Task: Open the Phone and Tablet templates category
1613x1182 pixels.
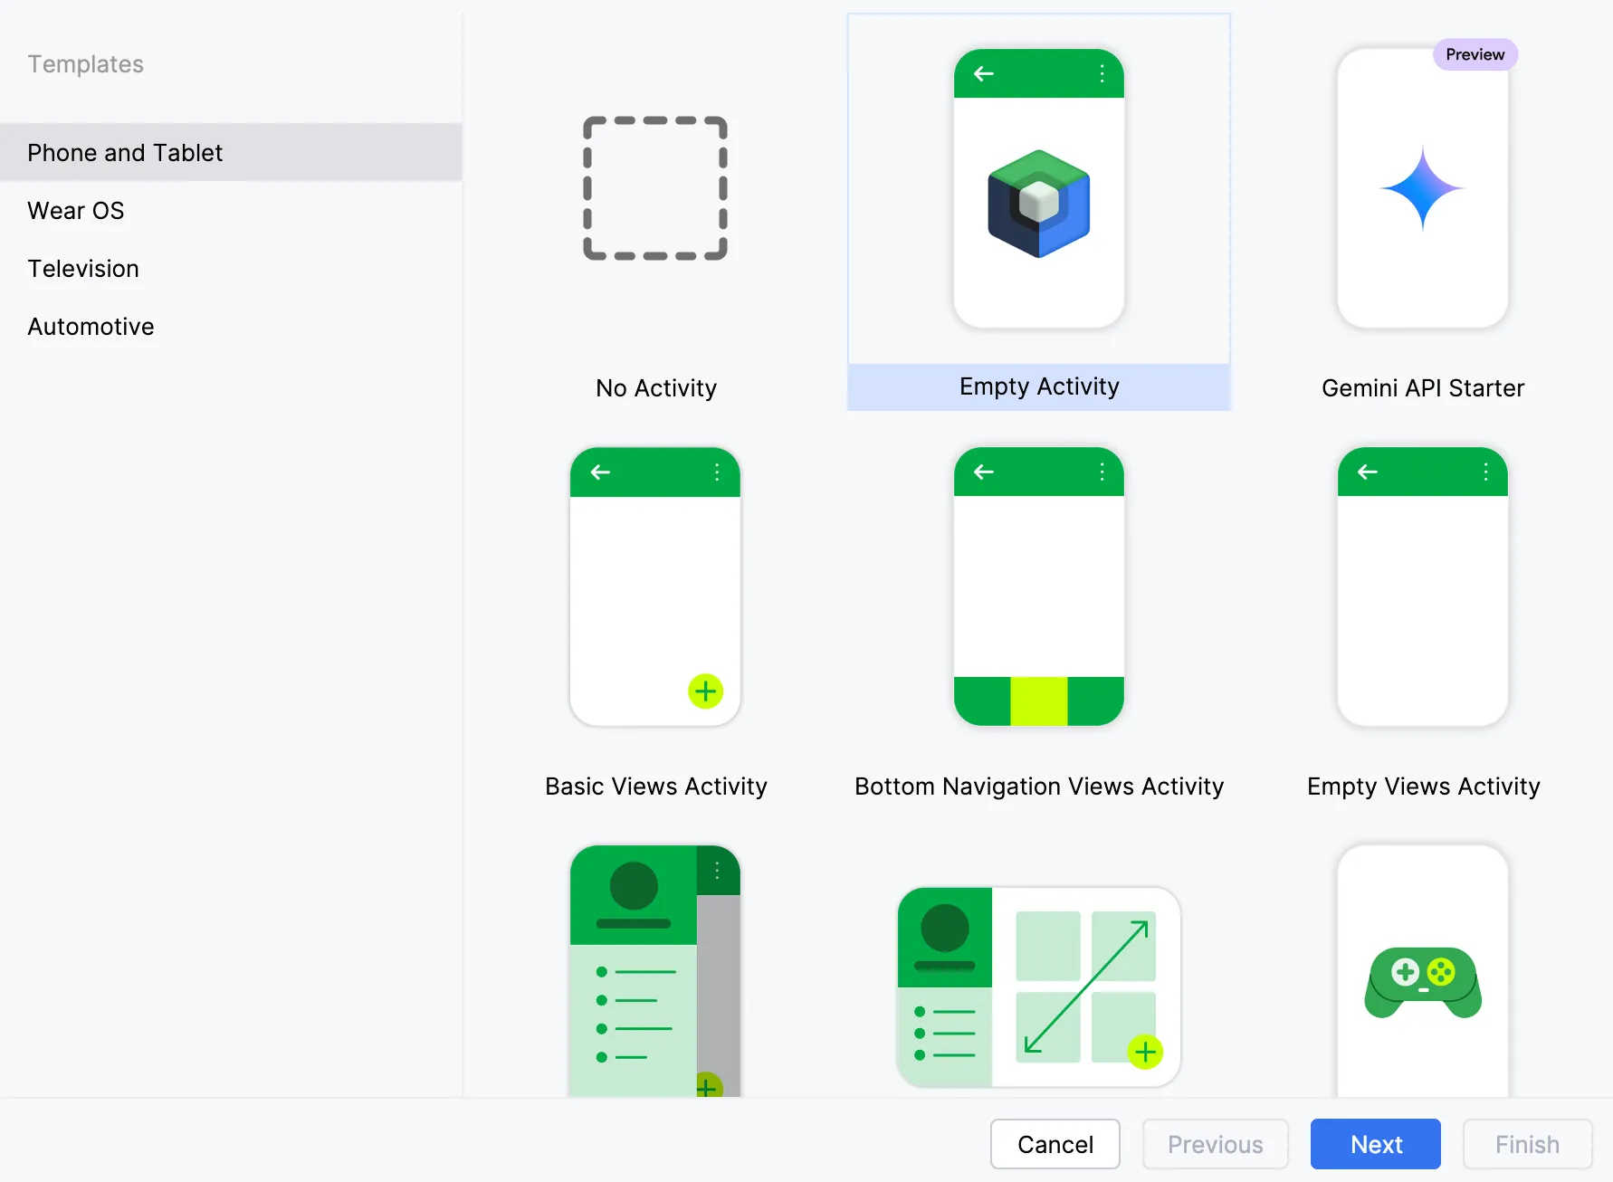Action: click(231, 152)
